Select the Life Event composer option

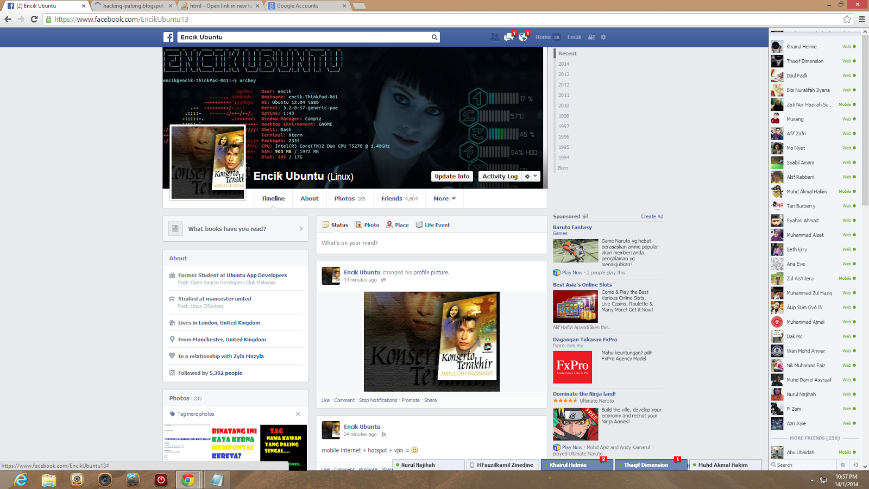point(433,225)
